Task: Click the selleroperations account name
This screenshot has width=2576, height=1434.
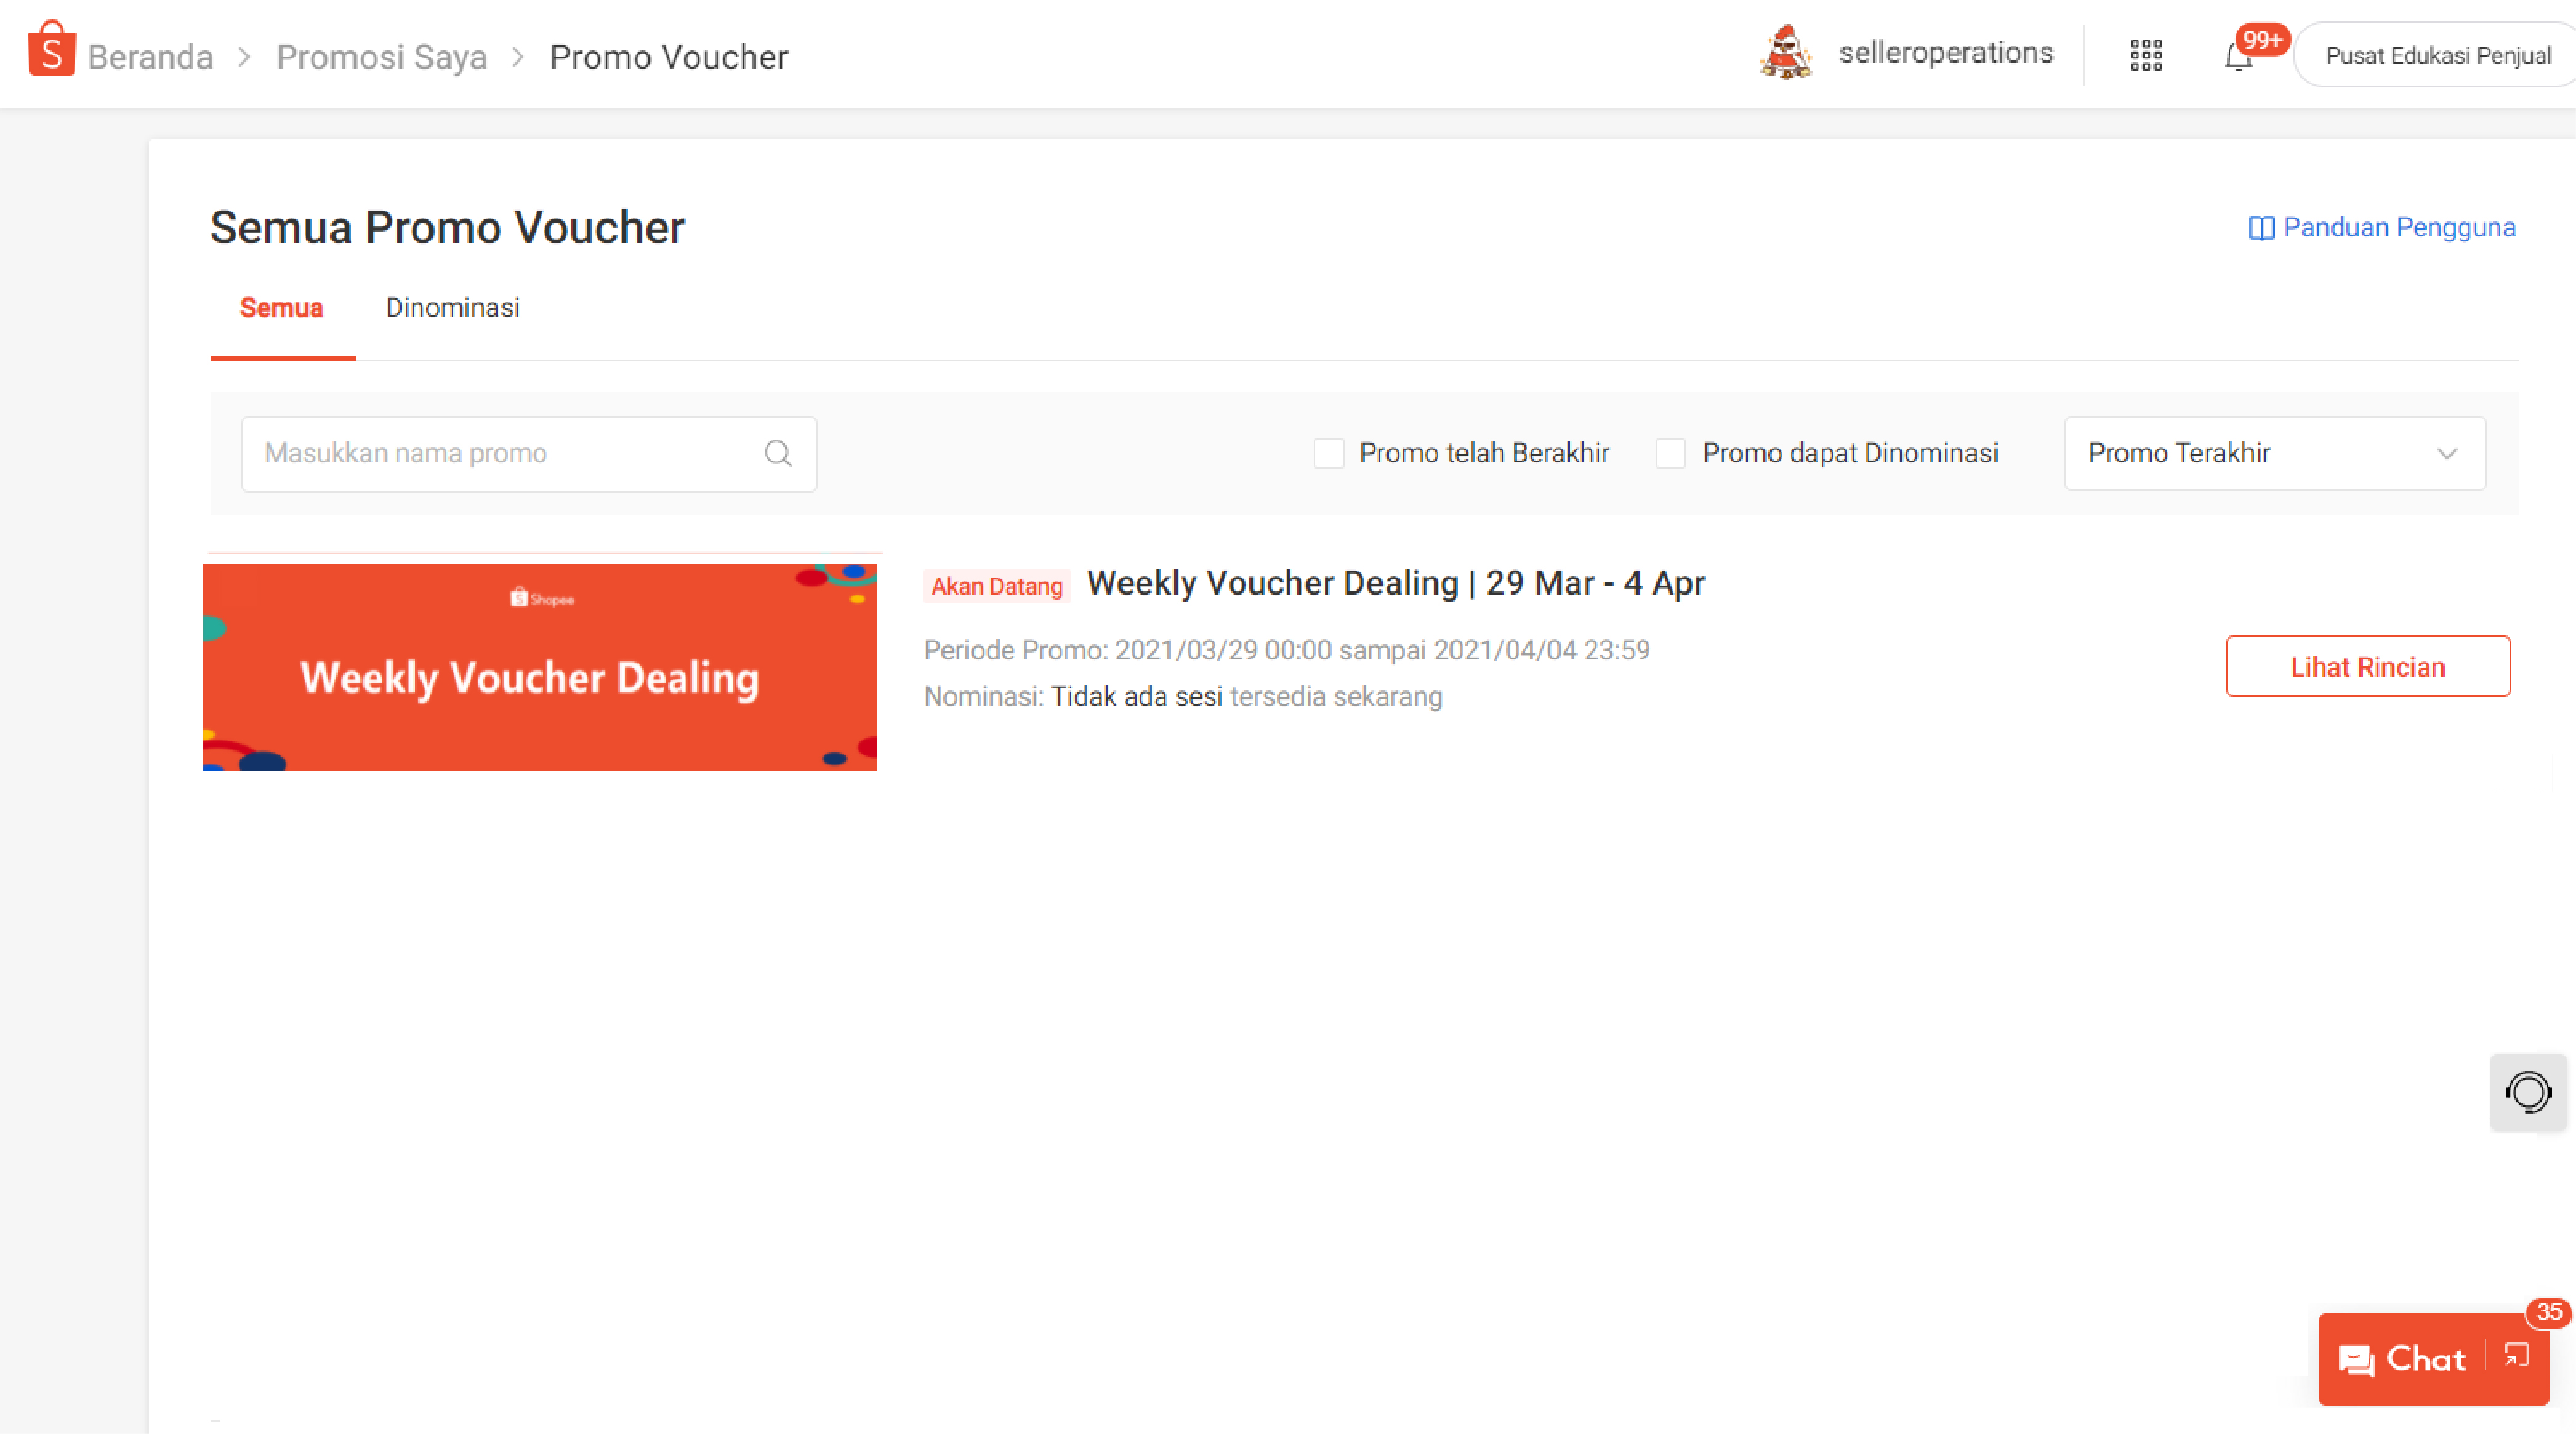Action: 1945,53
